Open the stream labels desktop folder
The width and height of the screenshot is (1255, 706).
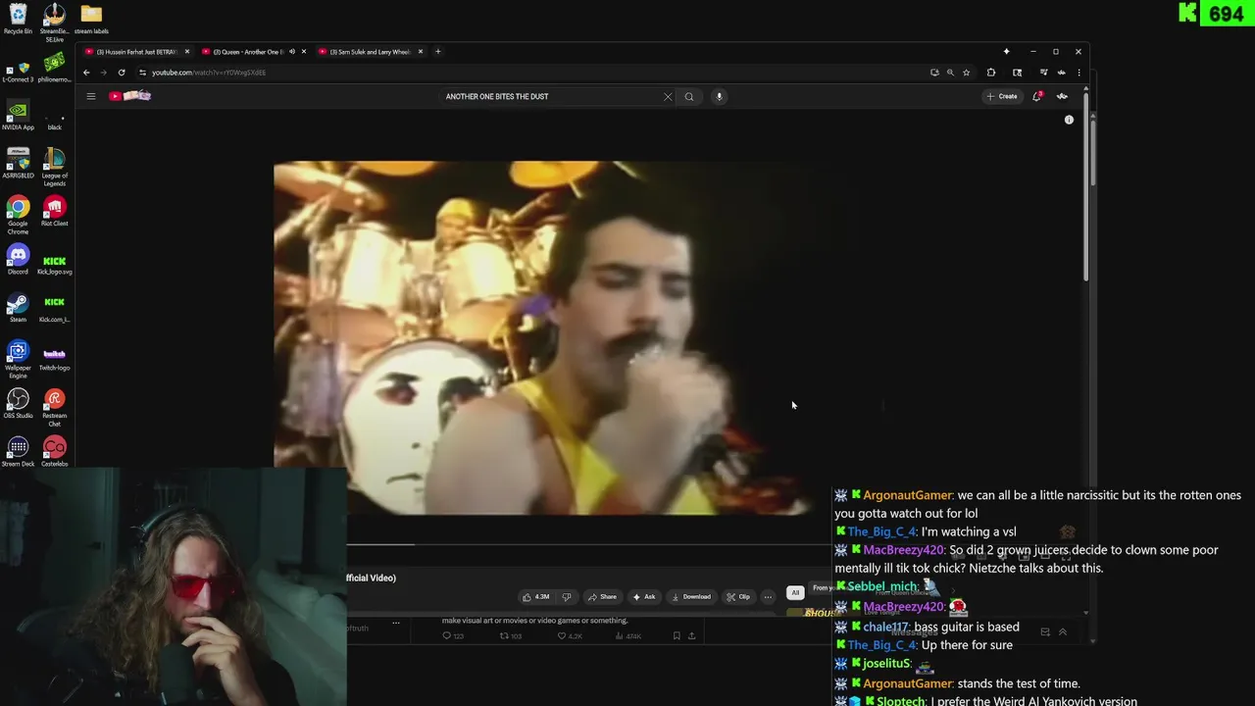[x=91, y=19]
